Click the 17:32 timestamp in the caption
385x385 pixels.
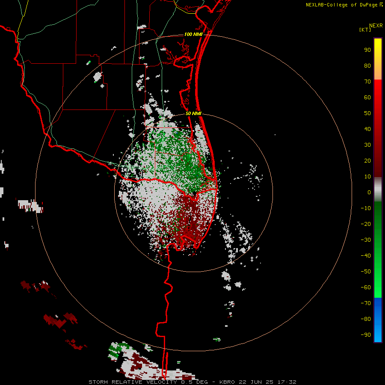pos(287,382)
